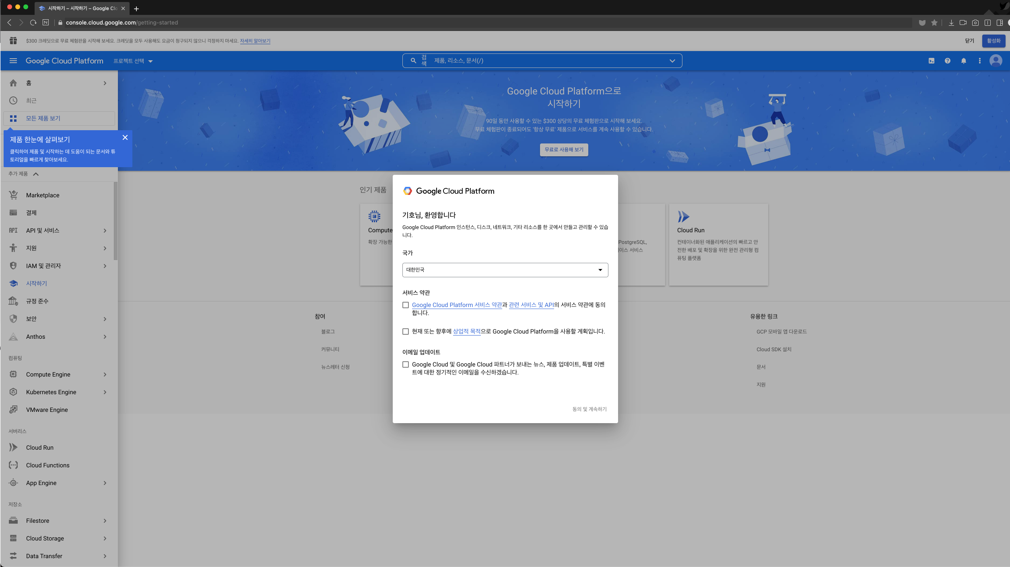The image size is (1010, 567).
Task: Click into the product search field
Action: (x=547, y=61)
